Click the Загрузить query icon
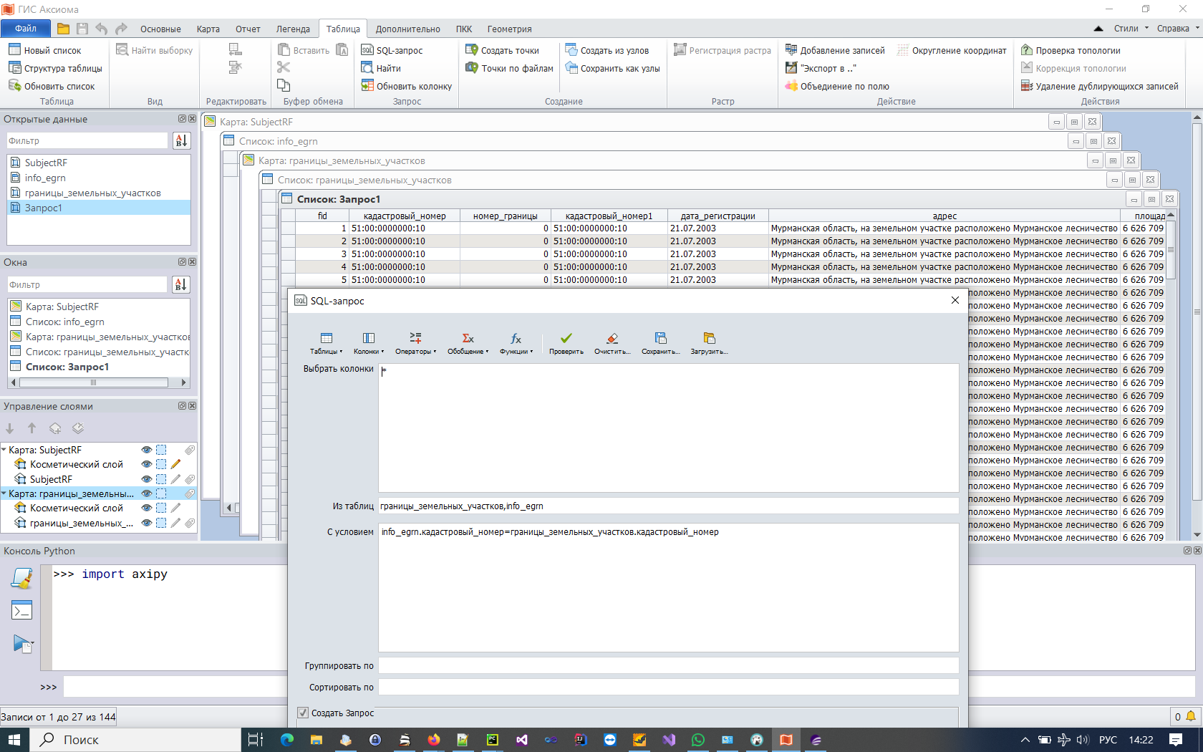Viewport: 1203px width, 752px height. point(709,339)
